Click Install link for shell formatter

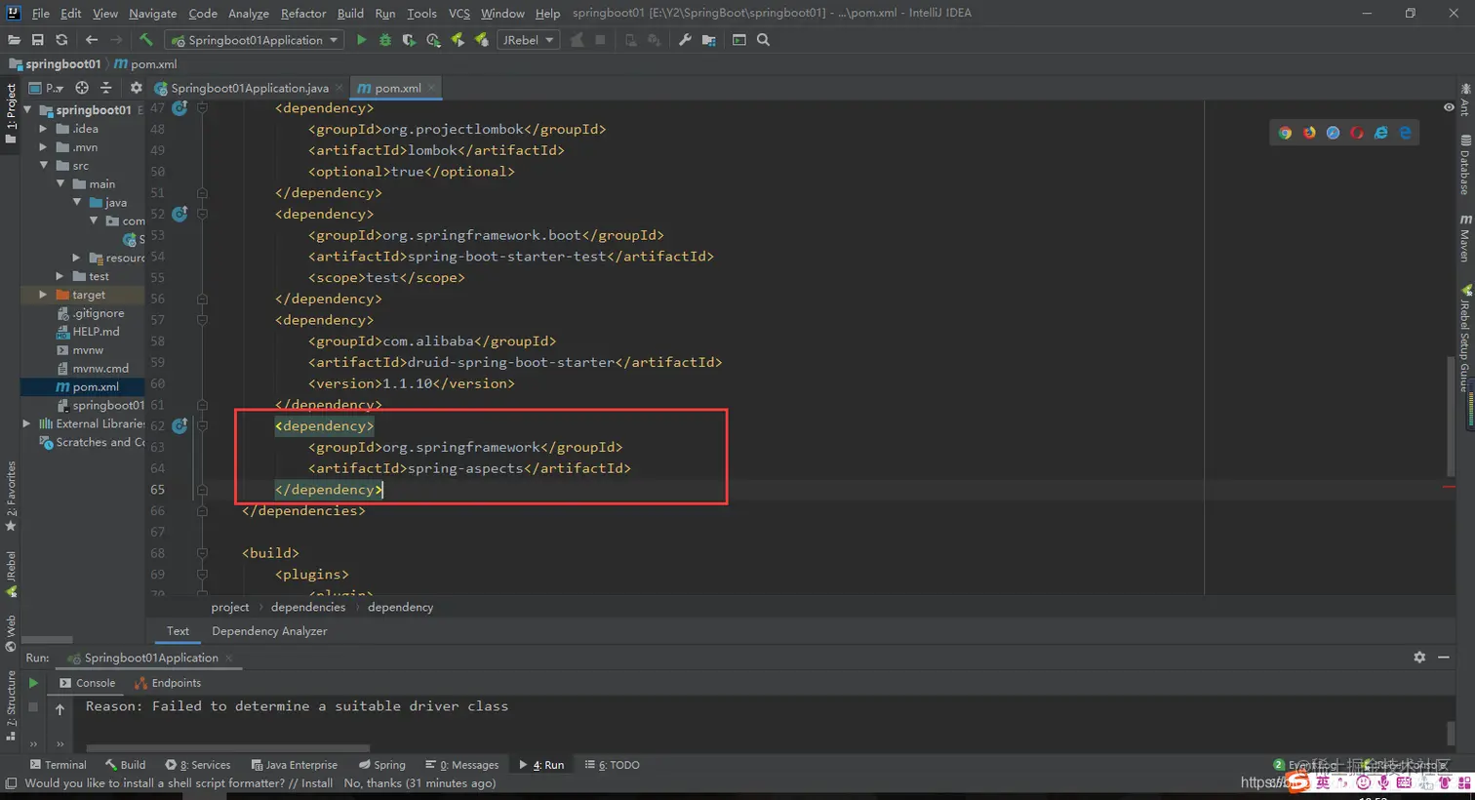pos(316,783)
